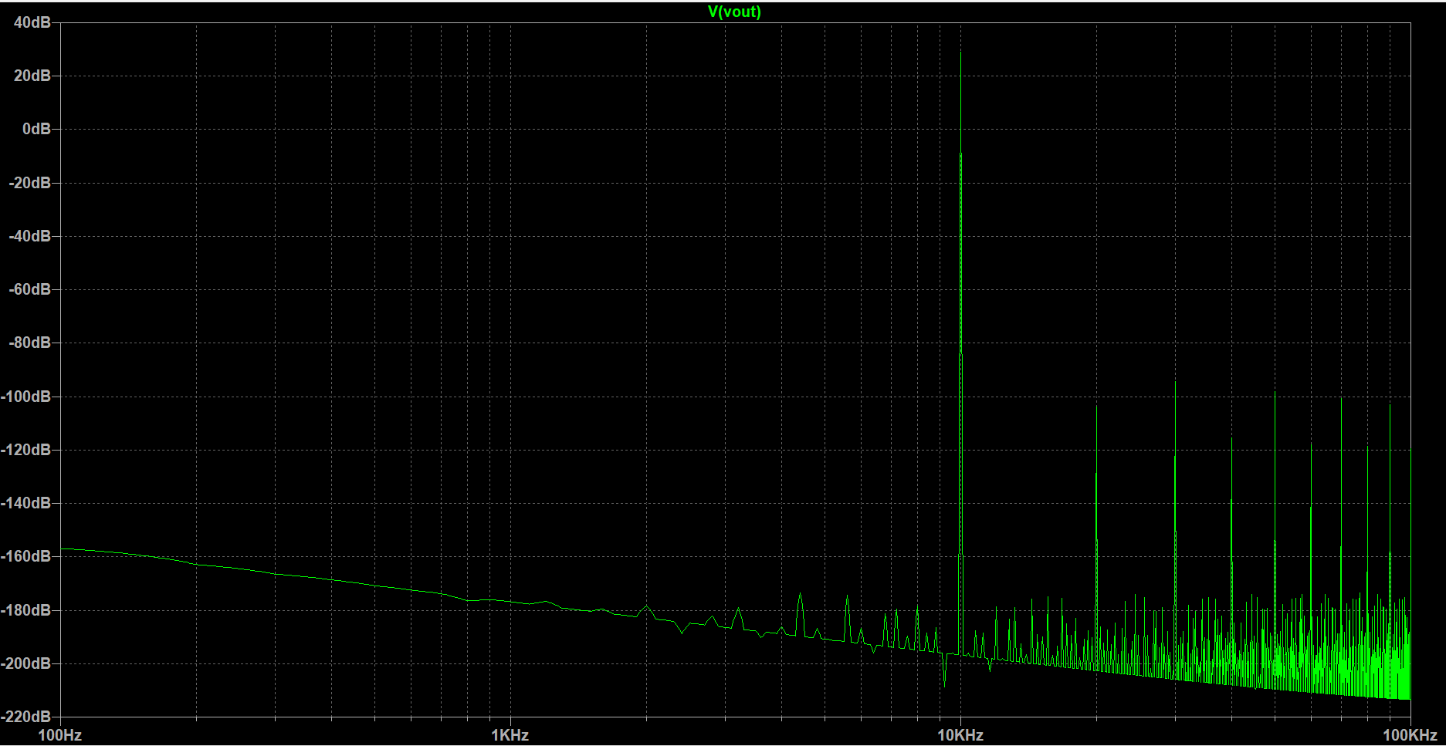Click the 10KHz frequency axis label
Image resolution: width=1446 pixels, height=746 pixels.
(960, 735)
